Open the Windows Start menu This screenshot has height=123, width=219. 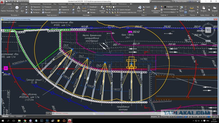point(2,121)
